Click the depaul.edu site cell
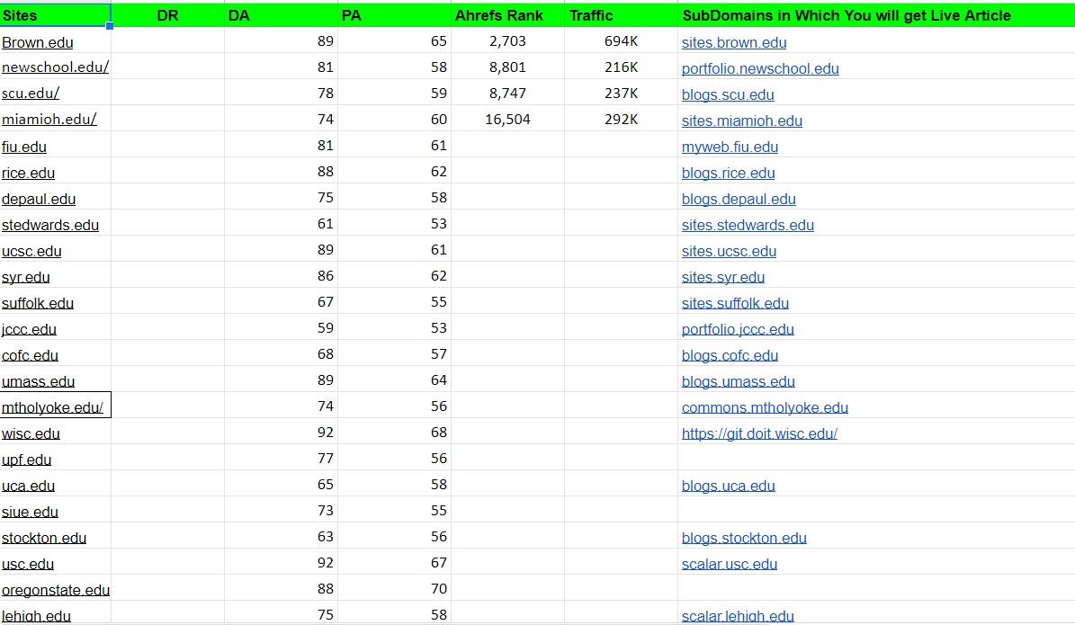 55,197
